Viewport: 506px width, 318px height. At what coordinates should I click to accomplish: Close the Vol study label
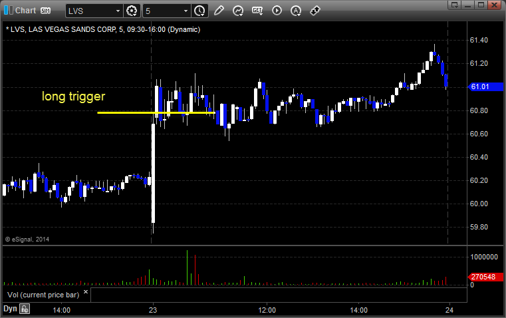(x=86, y=292)
